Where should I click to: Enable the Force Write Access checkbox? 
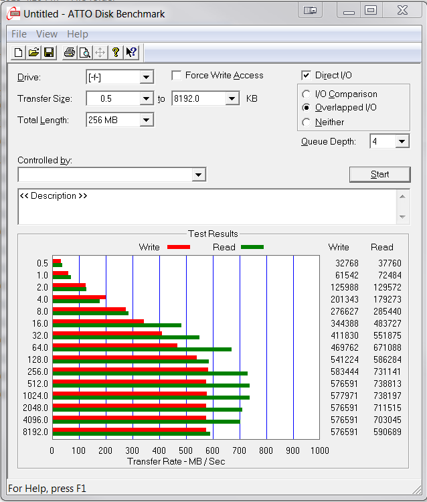(177, 76)
